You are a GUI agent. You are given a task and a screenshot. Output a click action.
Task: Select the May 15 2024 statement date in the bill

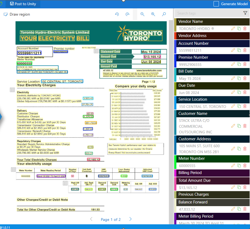click(x=151, y=52)
